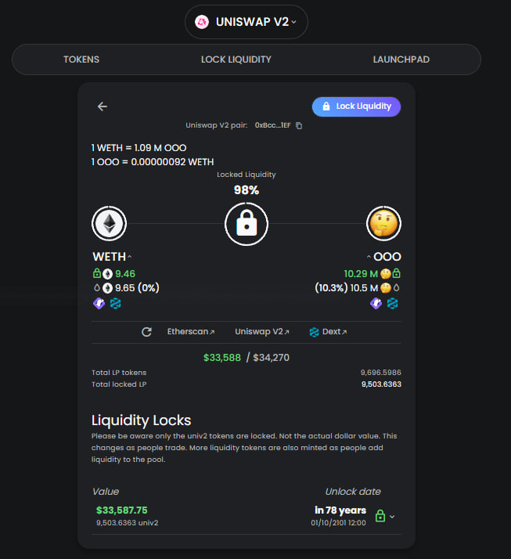Open the Uniswap V2 external link
The height and width of the screenshot is (559, 511).
pyautogui.click(x=262, y=331)
